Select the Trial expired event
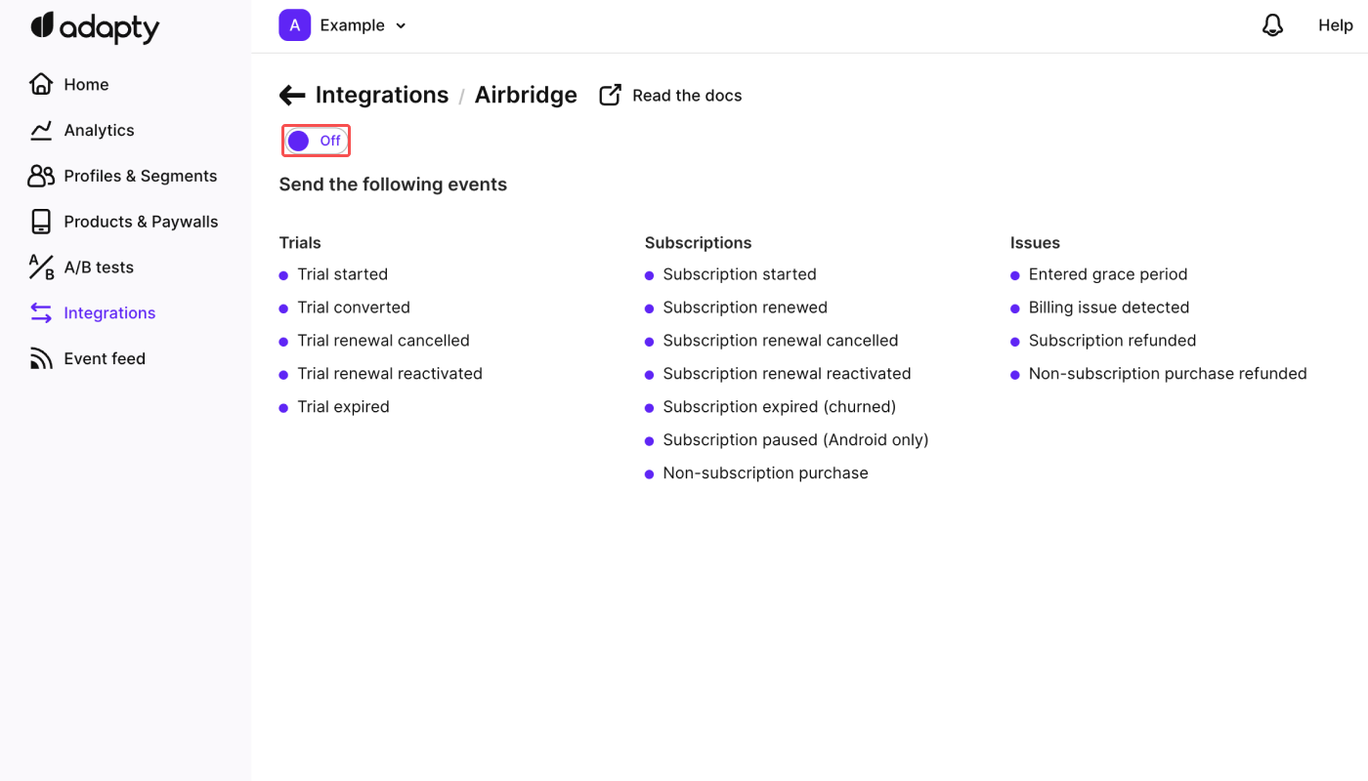 (343, 407)
